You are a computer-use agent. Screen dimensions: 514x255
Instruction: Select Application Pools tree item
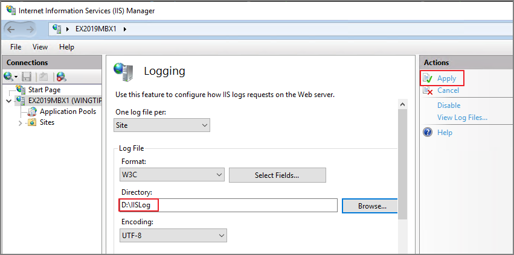[x=68, y=112]
